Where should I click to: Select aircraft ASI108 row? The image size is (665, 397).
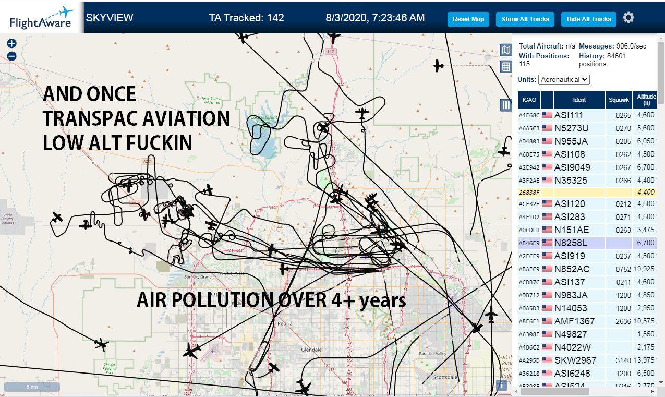[587, 154]
